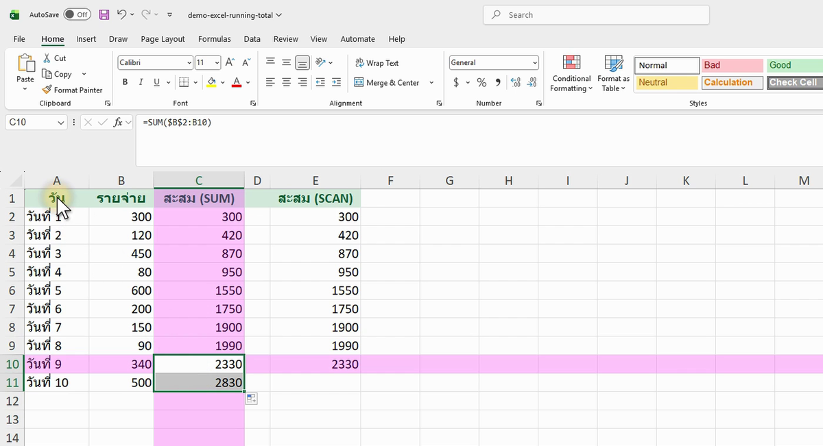Center text horizontally
The height and width of the screenshot is (446, 823).
tap(287, 82)
